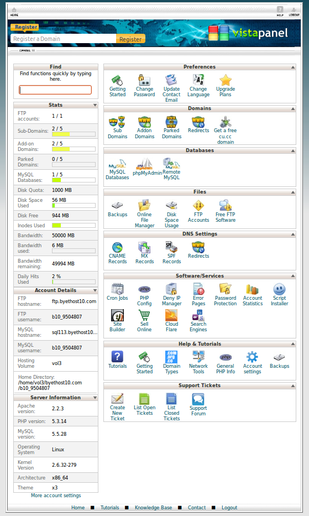Open More account settings link
Screen dimensions: 309x516
tap(56, 496)
